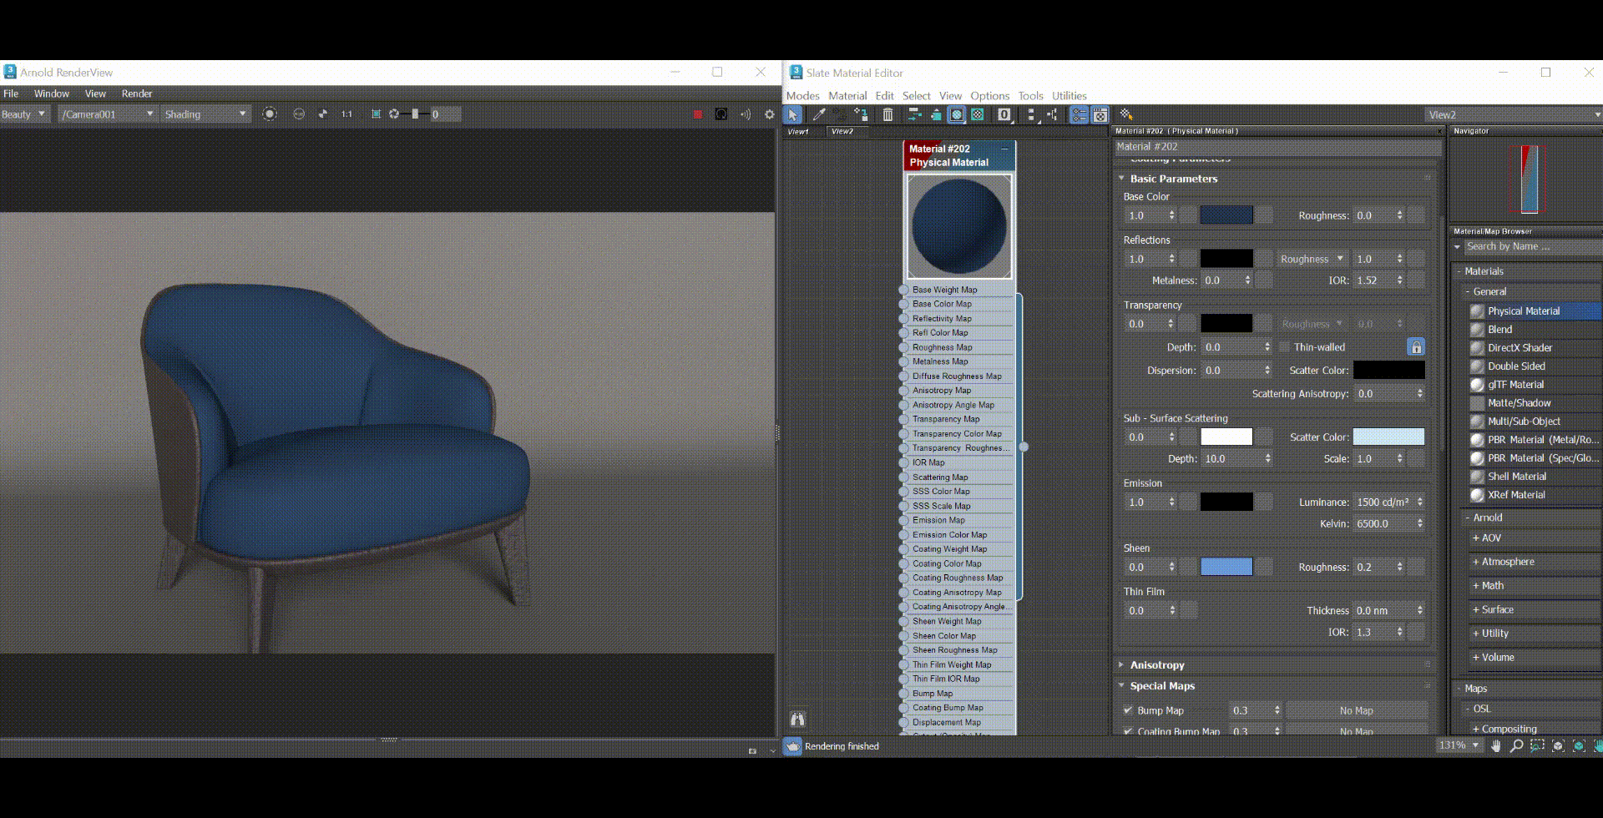Open the Camera001 camera dropdown
Viewport: 1603px width, 818px height.
coord(107,114)
